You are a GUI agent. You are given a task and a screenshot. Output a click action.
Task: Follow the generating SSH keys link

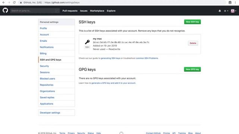[111, 58]
